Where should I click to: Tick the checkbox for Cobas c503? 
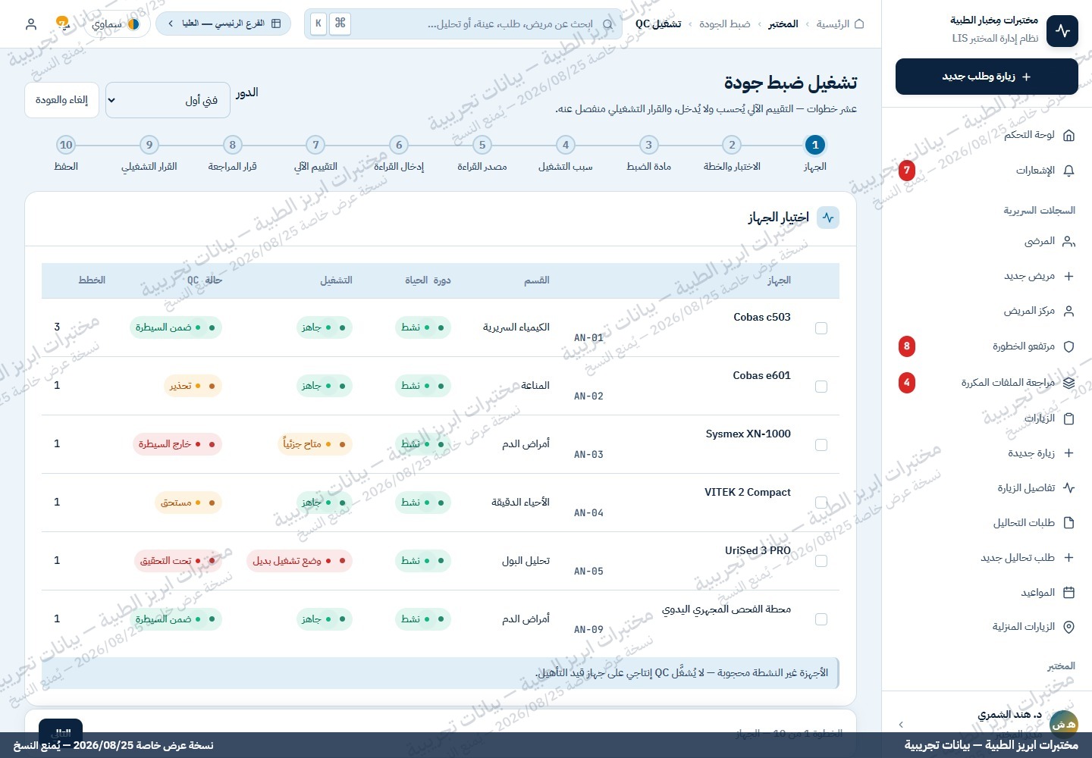coord(821,328)
